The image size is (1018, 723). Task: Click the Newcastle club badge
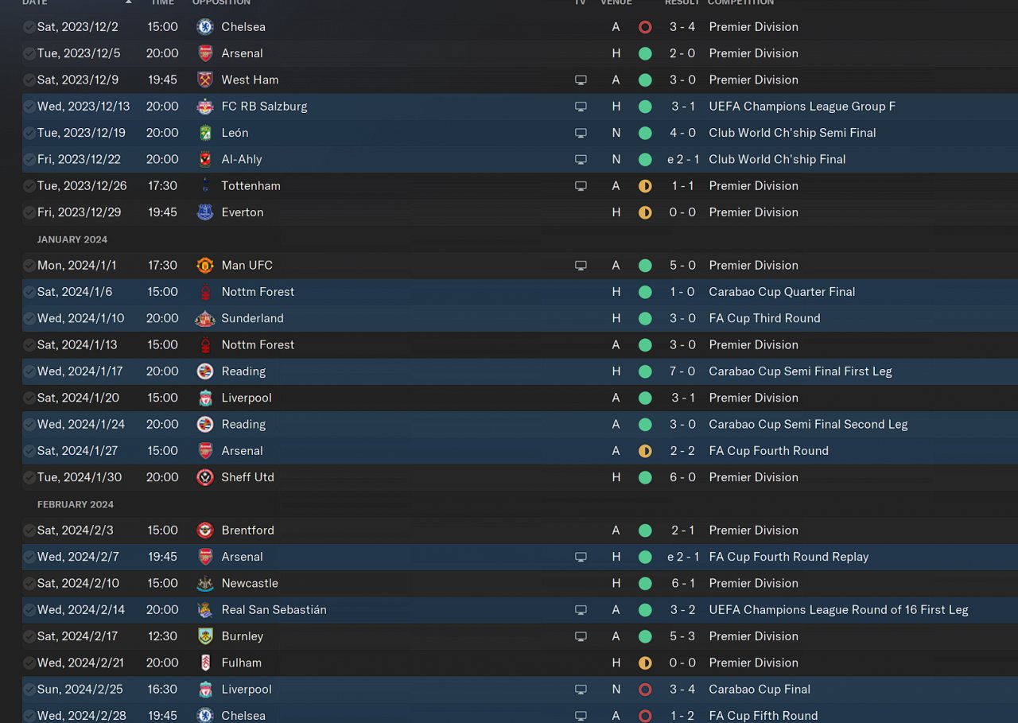(x=204, y=583)
